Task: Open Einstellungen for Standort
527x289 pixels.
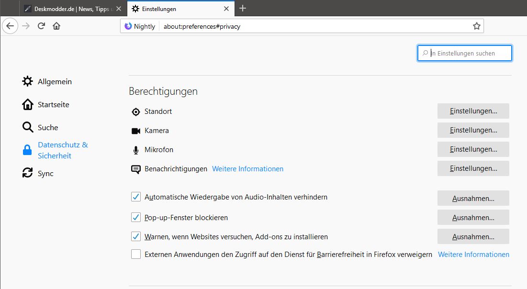Action: point(473,111)
